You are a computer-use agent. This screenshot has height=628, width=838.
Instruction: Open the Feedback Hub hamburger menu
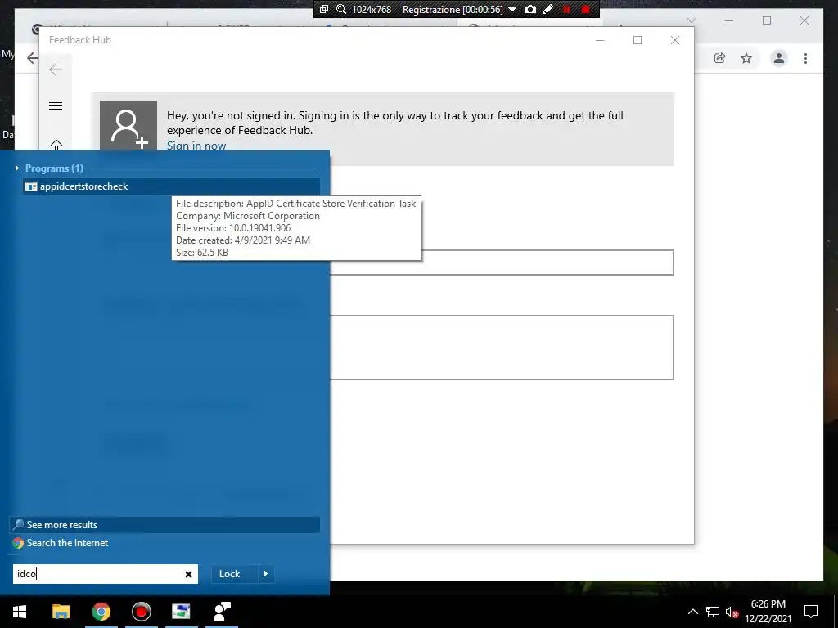56,105
